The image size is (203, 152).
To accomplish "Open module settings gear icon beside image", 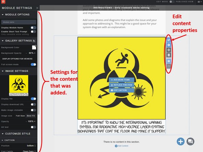I will coord(169,45).
